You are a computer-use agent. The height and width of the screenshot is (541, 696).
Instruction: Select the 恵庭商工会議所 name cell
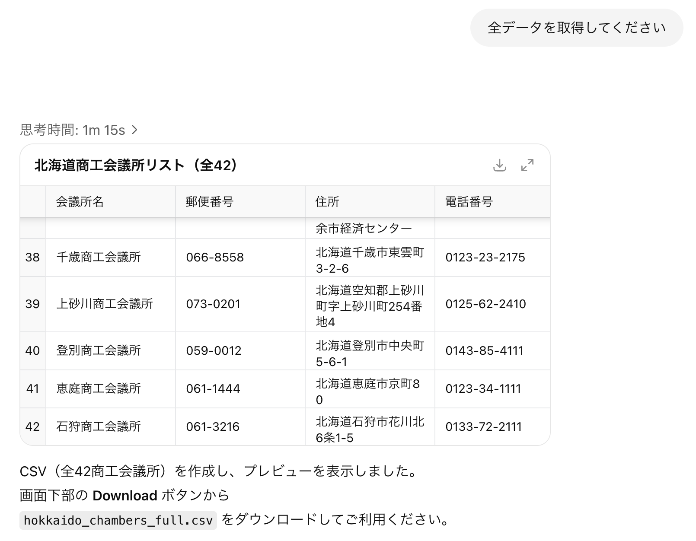(99, 388)
